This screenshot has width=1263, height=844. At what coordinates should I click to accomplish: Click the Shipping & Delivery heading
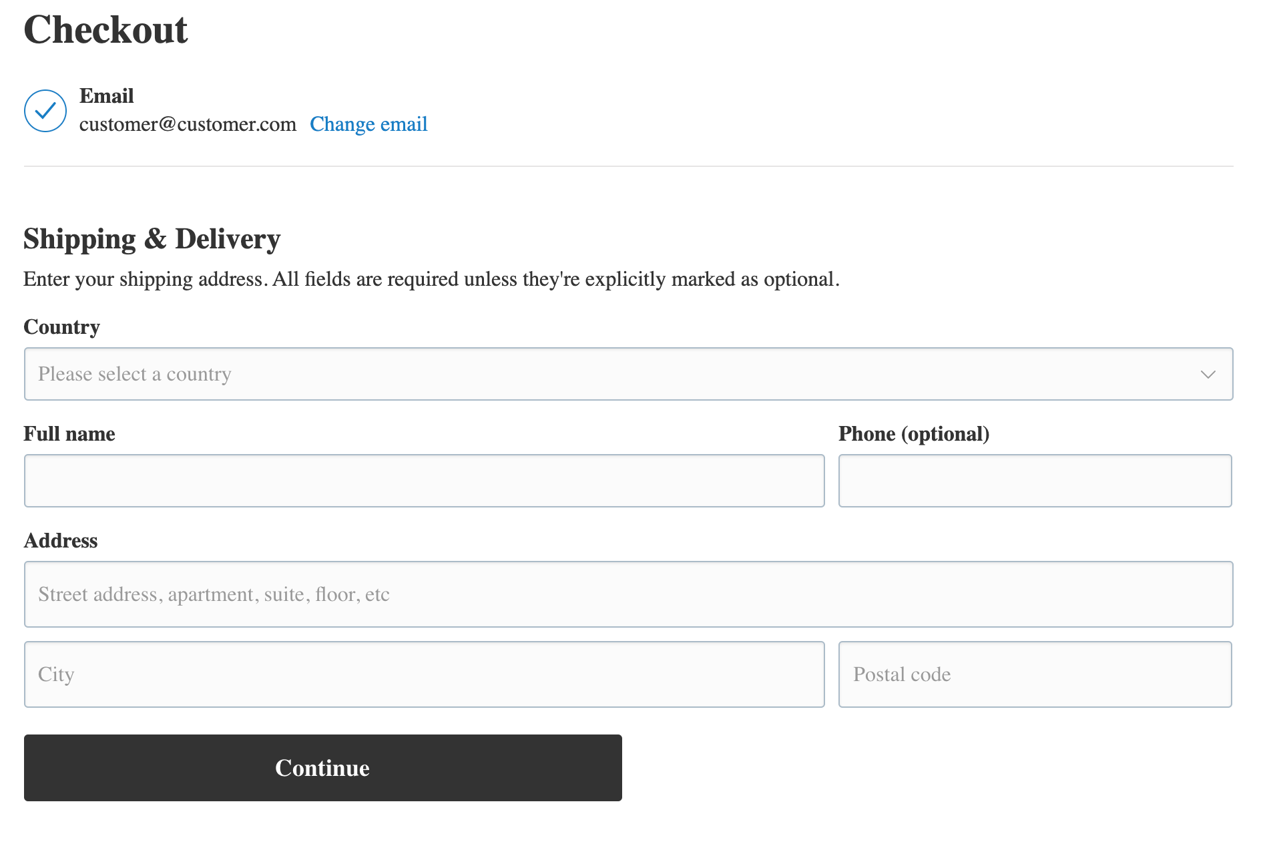click(x=152, y=239)
